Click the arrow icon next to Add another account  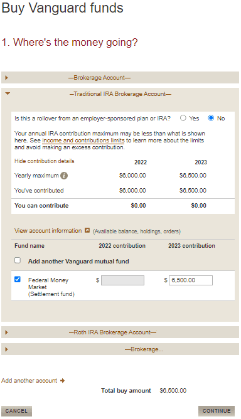(62, 381)
